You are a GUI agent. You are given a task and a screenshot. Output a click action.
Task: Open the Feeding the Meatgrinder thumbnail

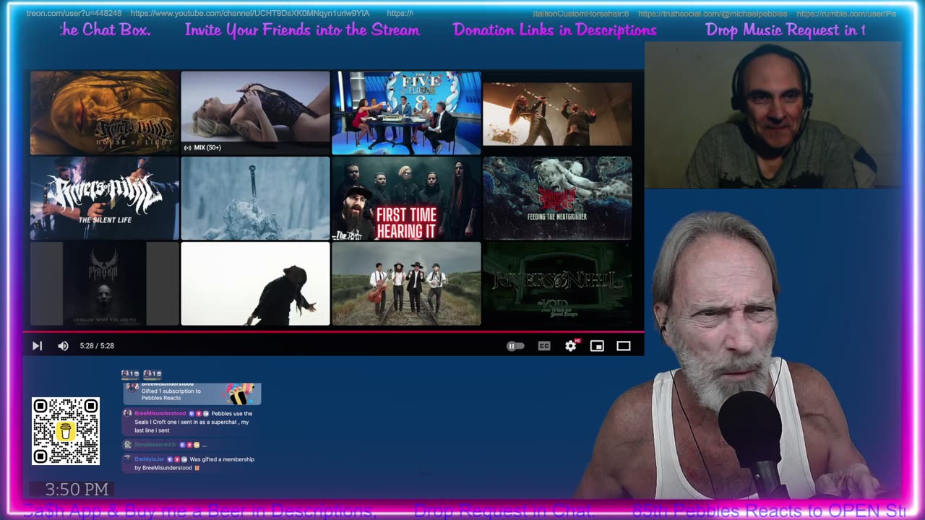[x=557, y=198]
